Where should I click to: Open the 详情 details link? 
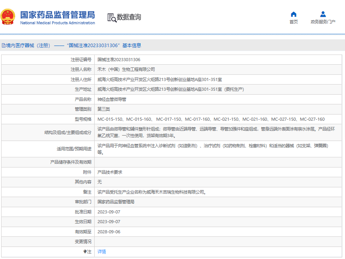[102, 252]
